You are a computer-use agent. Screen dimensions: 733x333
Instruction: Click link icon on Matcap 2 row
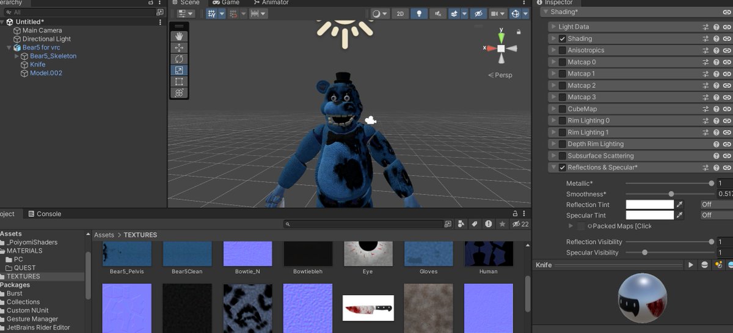pyautogui.click(x=727, y=86)
